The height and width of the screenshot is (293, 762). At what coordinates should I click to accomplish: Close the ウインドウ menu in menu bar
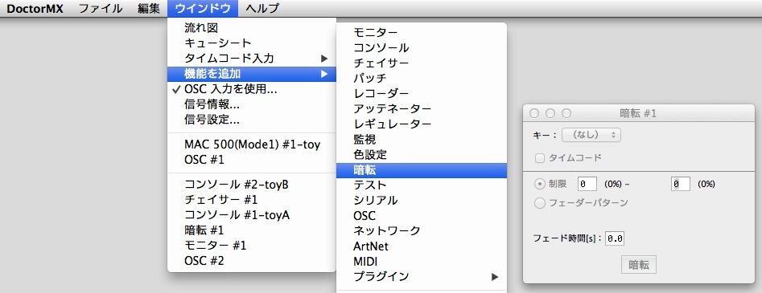[x=202, y=8]
